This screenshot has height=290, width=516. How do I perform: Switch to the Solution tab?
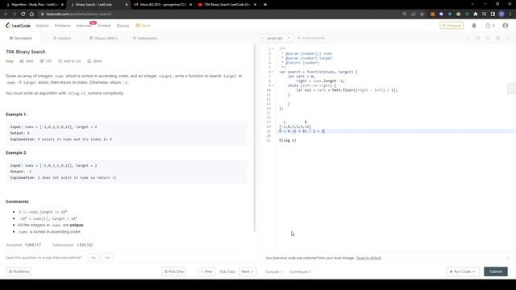coord(62,38)
